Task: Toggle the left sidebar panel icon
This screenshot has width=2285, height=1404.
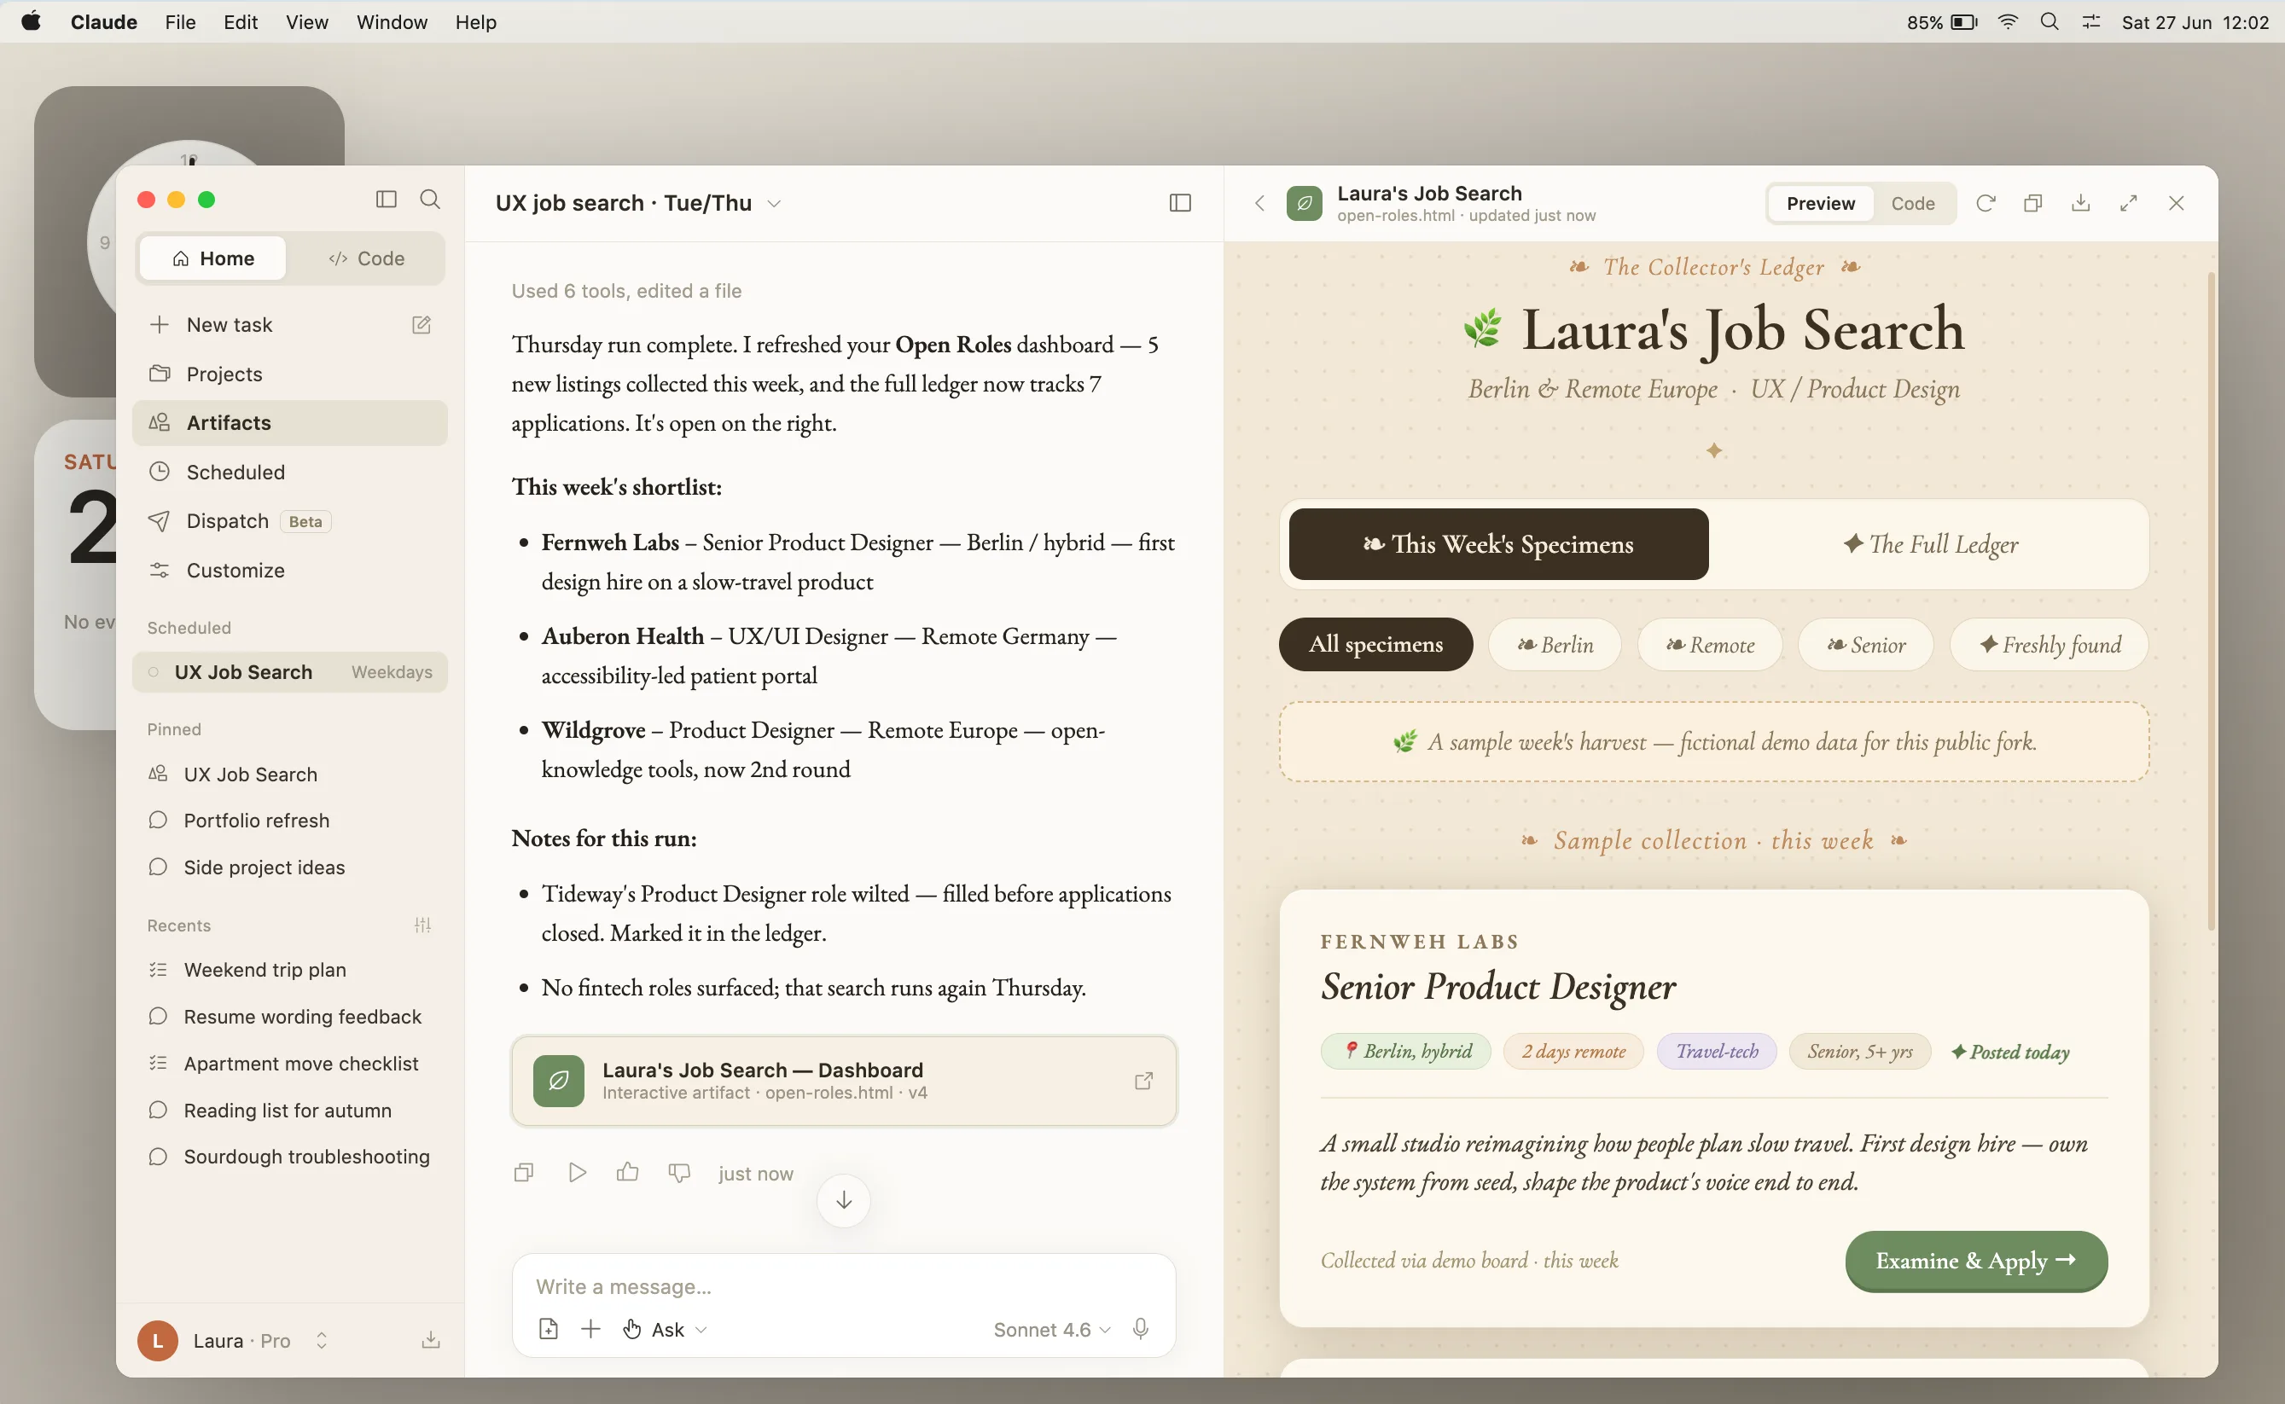Action: [386, 200]
